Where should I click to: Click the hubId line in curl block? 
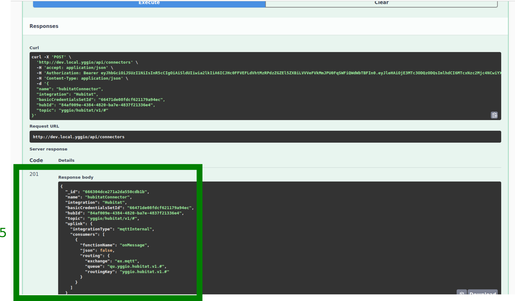click(96, 105)
